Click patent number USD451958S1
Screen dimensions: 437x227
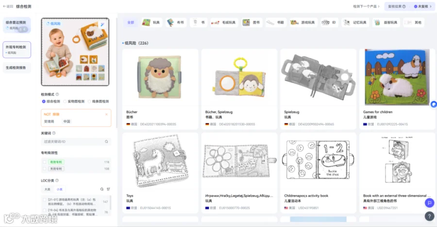click(308, 208)
